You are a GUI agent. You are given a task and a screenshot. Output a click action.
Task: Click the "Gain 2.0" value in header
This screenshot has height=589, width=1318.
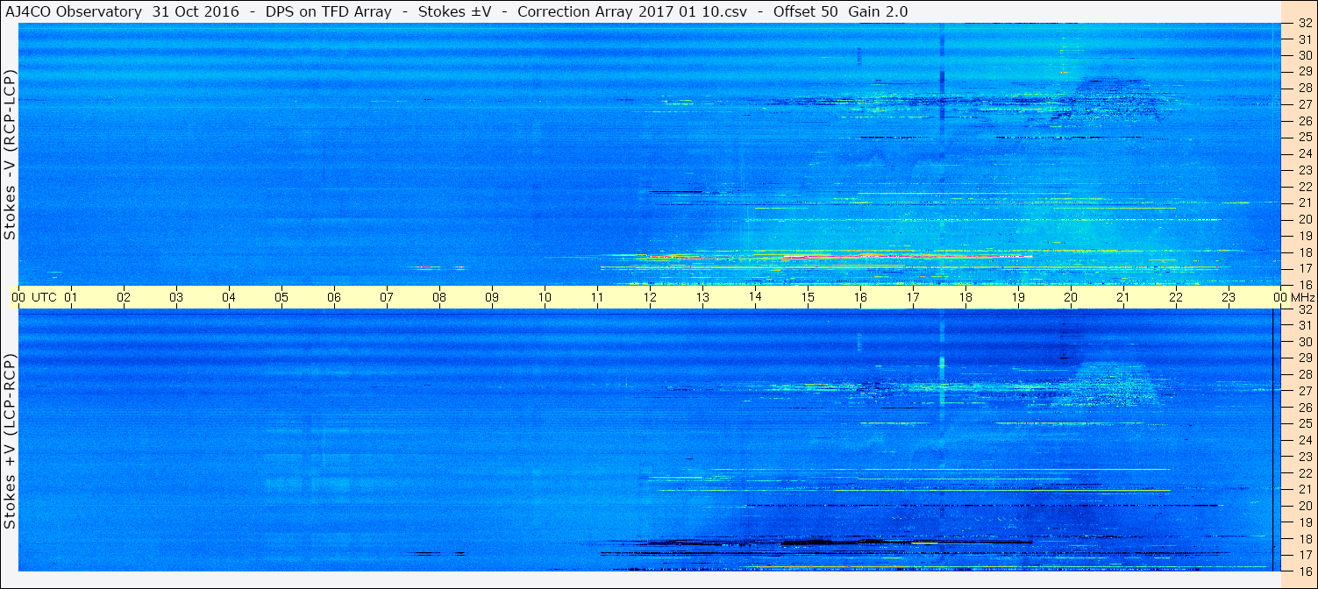tap(879, 11)
